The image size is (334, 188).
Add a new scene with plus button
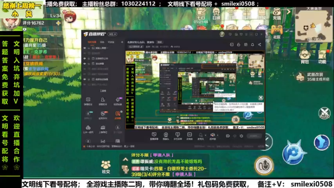tap(122, 42)
